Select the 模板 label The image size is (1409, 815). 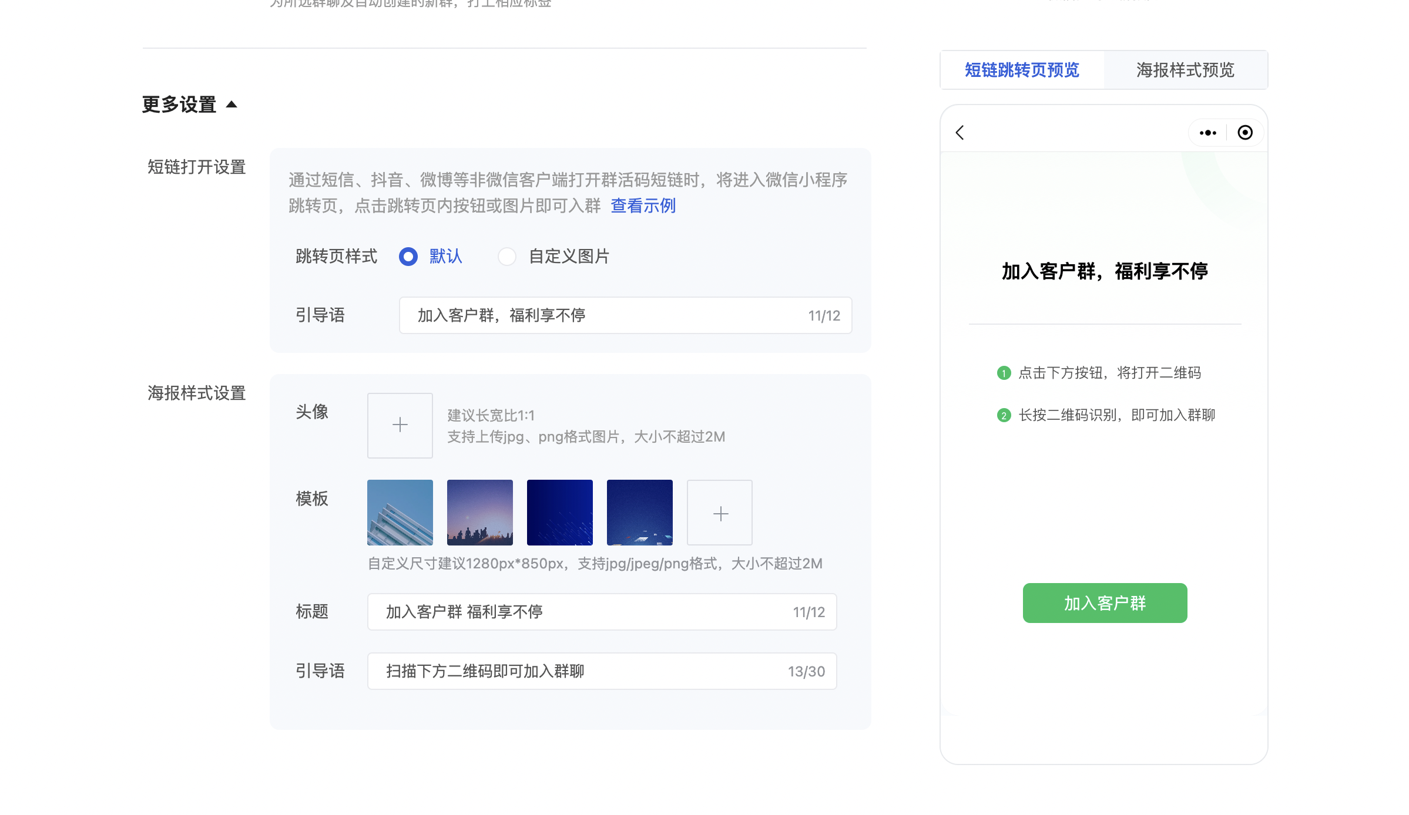coord(312,499)
